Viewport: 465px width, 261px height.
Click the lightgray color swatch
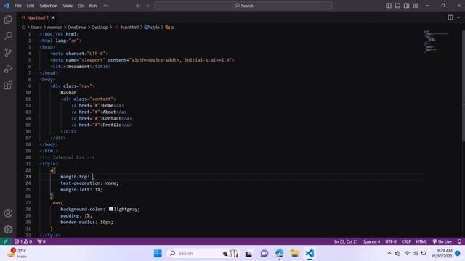pos(110,209)
